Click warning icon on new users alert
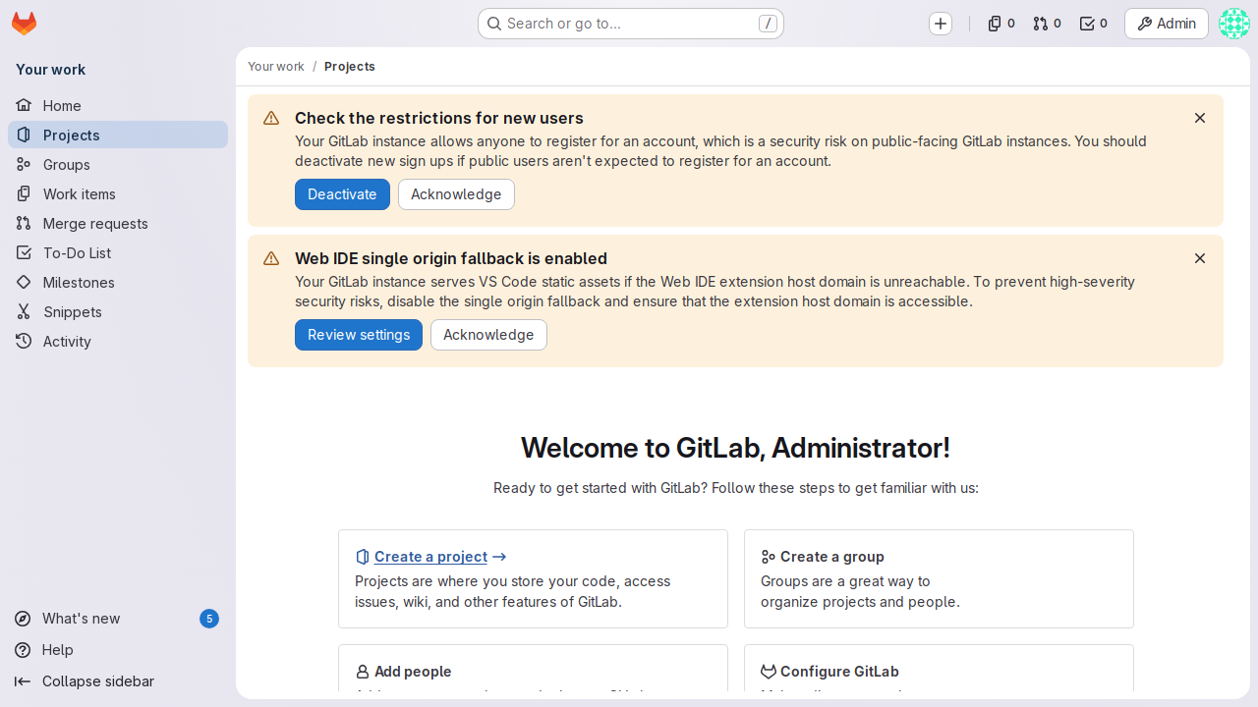Viewport: 1258px width, 707px height. [x=271, y=119]
